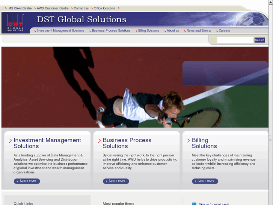Open IMS Client Centre link
The image size is (273, 205).
click(20, 8)
